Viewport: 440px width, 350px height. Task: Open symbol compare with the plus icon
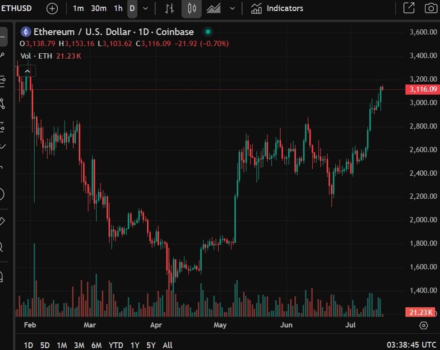(51, 8)
